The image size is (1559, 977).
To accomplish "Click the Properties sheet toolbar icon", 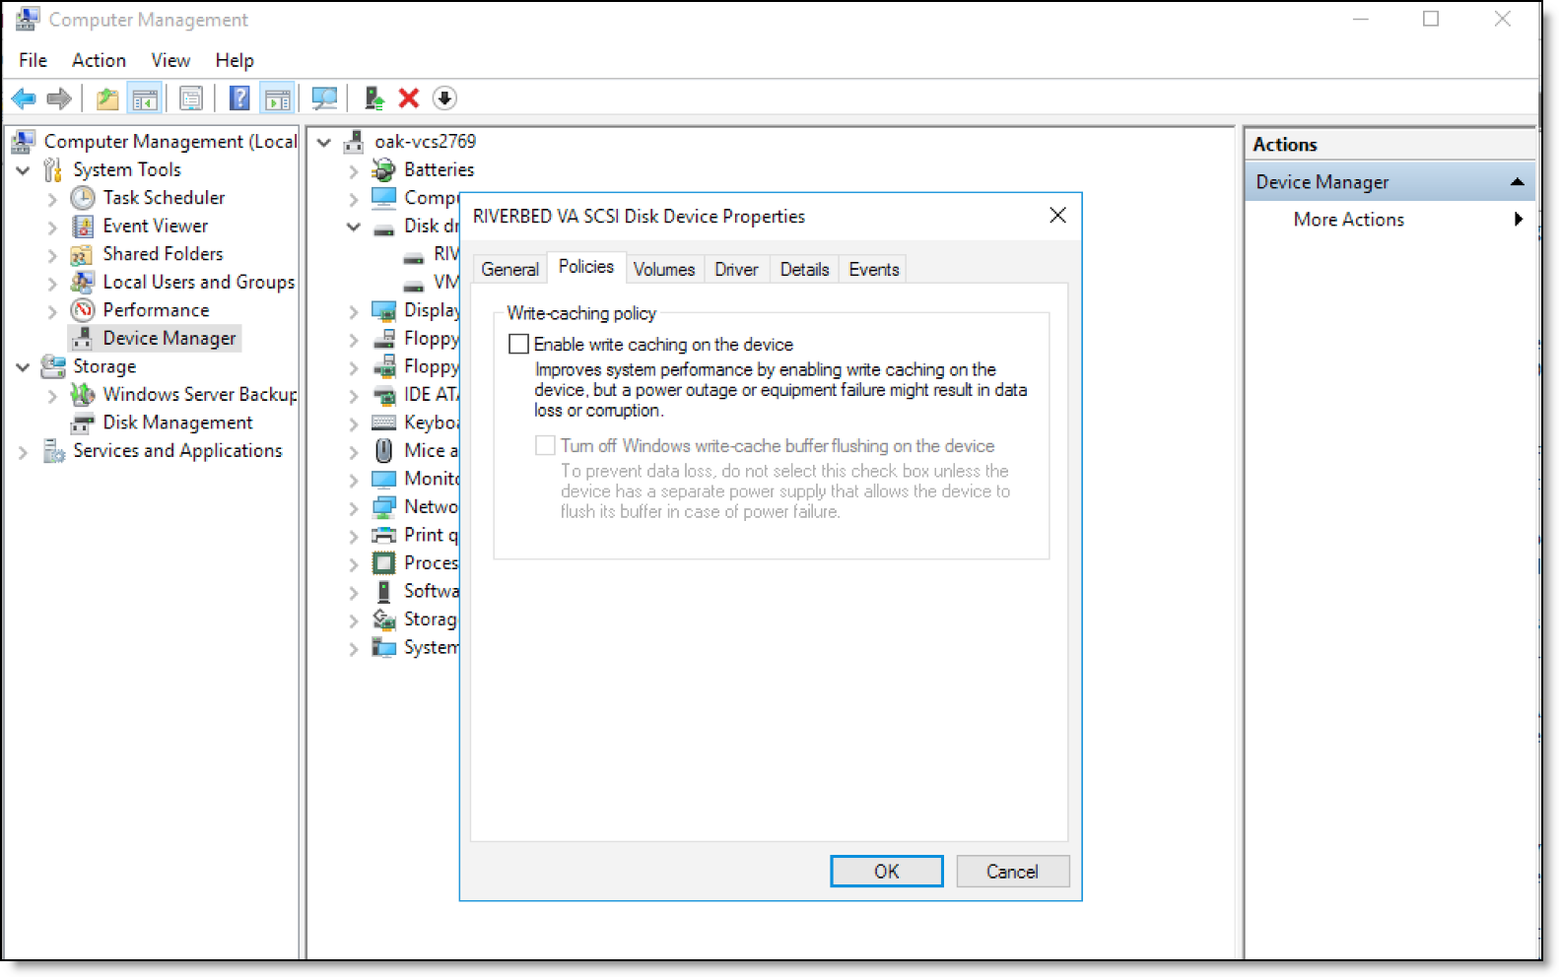I will click(x=191, y=98).
